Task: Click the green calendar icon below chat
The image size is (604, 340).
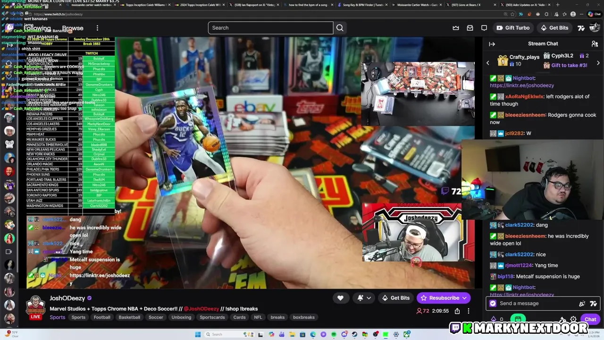Action: (x=518, y=319)
